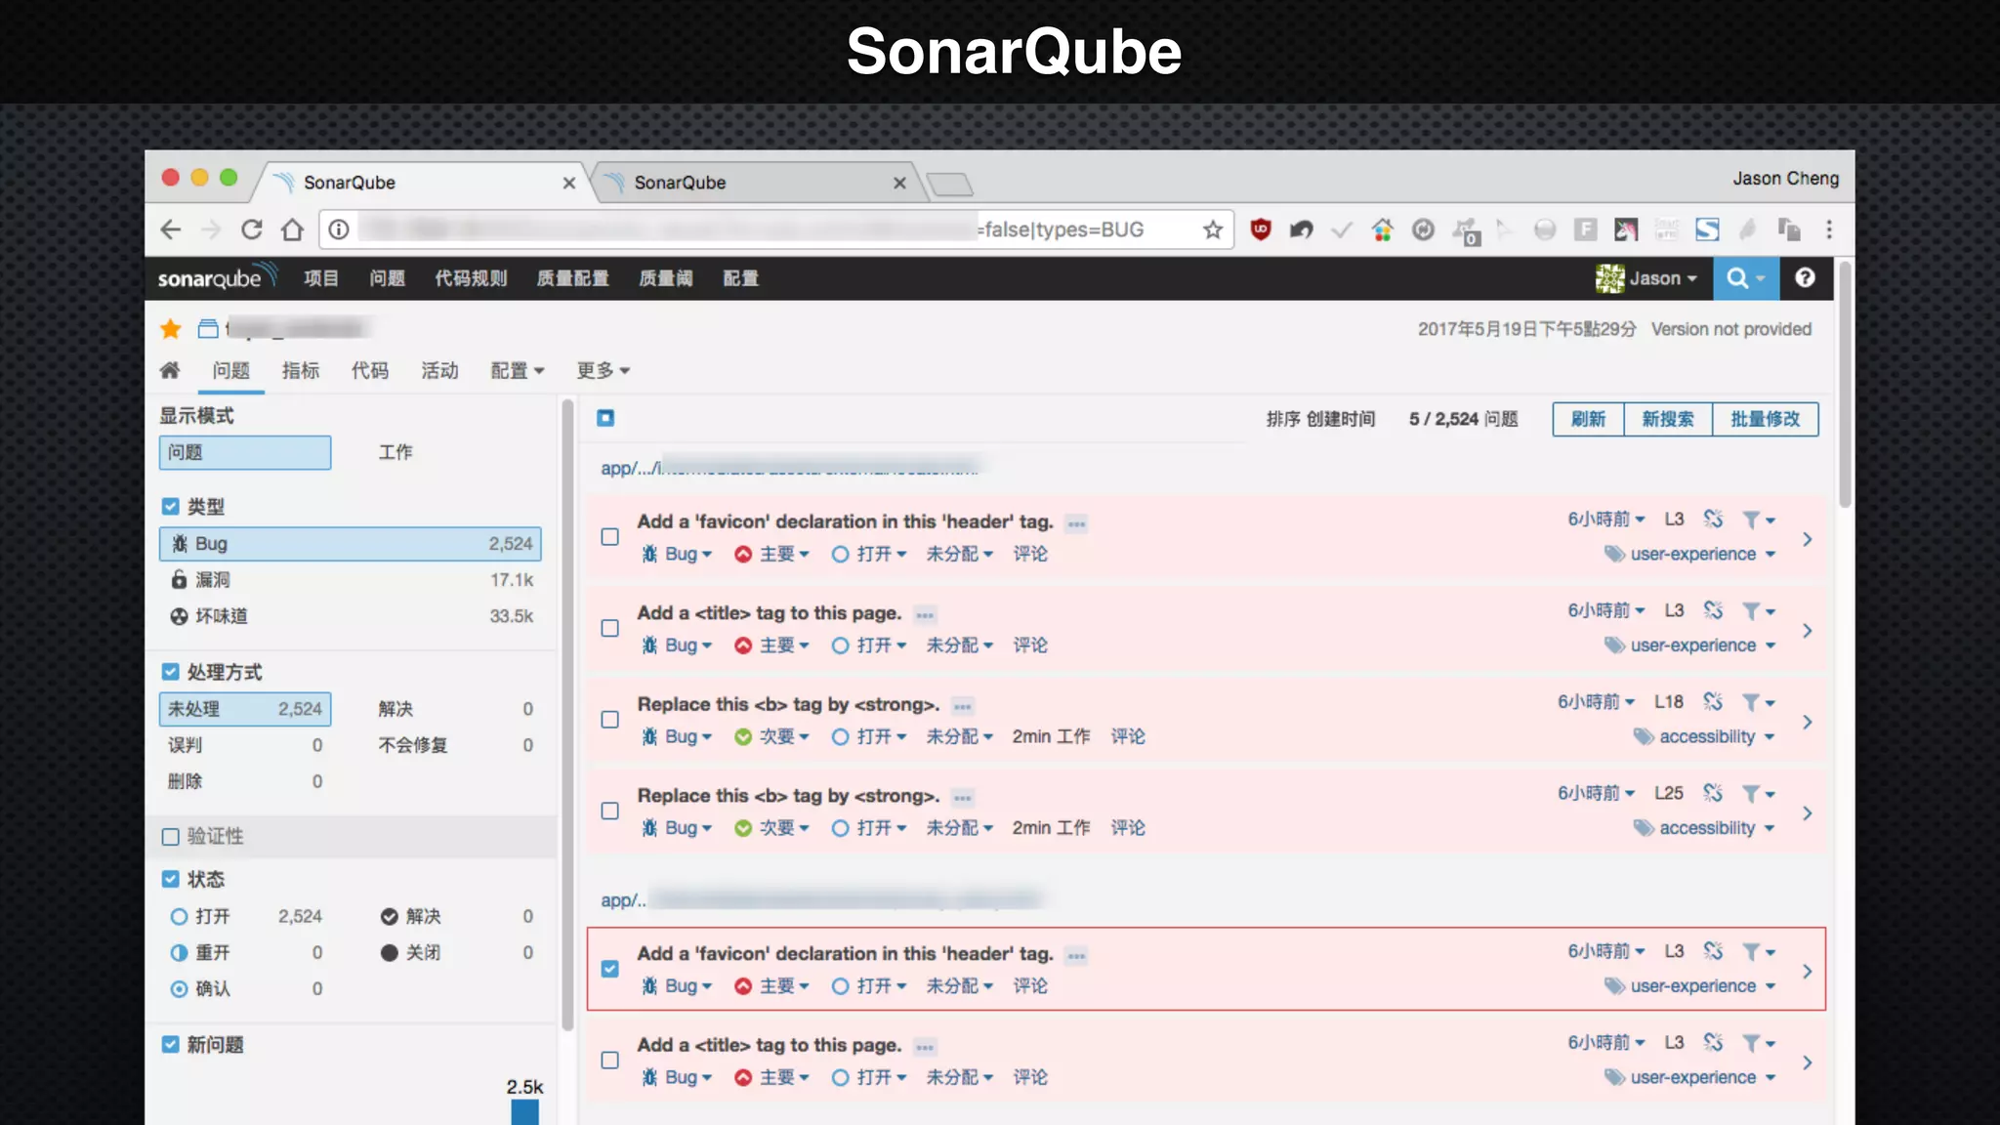Check the first favicon issue checkbox

(x=610, y=537)
